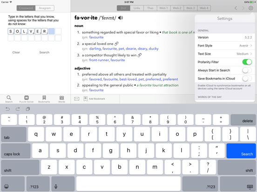Tap the delete key
This screenshot has width=257, height=192.
pyautogui.click(x=243, y=120)
